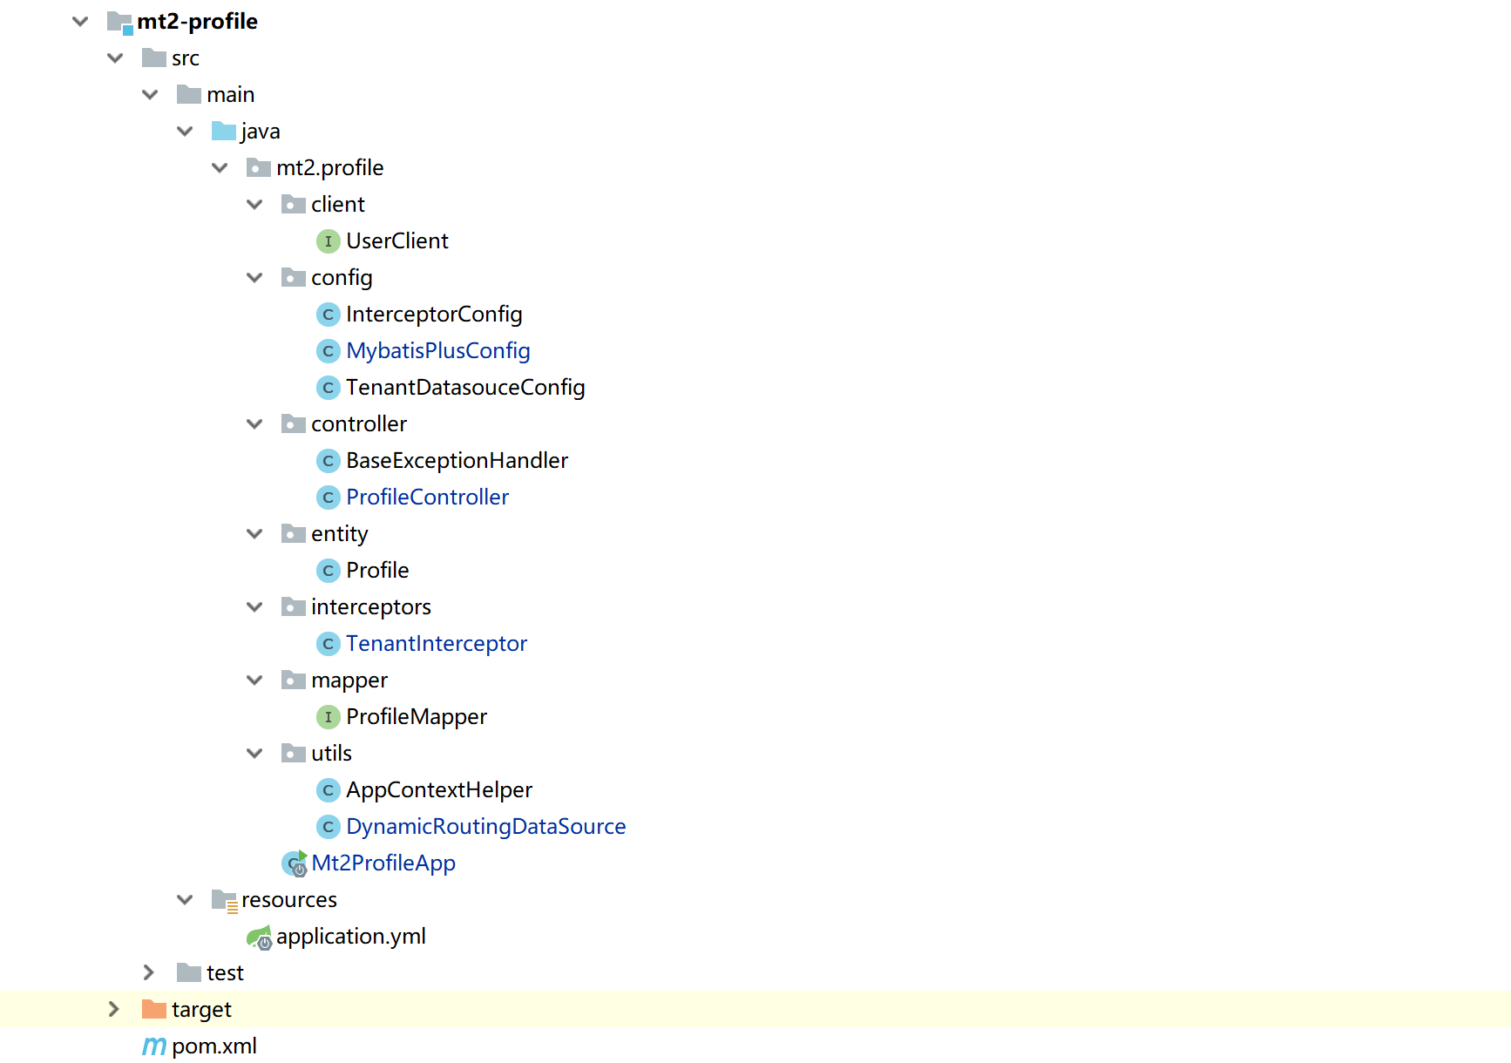Select the DynamicRoutingDataSource class name

[486, 826]
